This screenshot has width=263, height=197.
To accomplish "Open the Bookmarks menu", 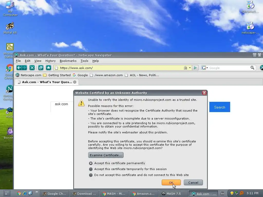I will click(68, 61).
